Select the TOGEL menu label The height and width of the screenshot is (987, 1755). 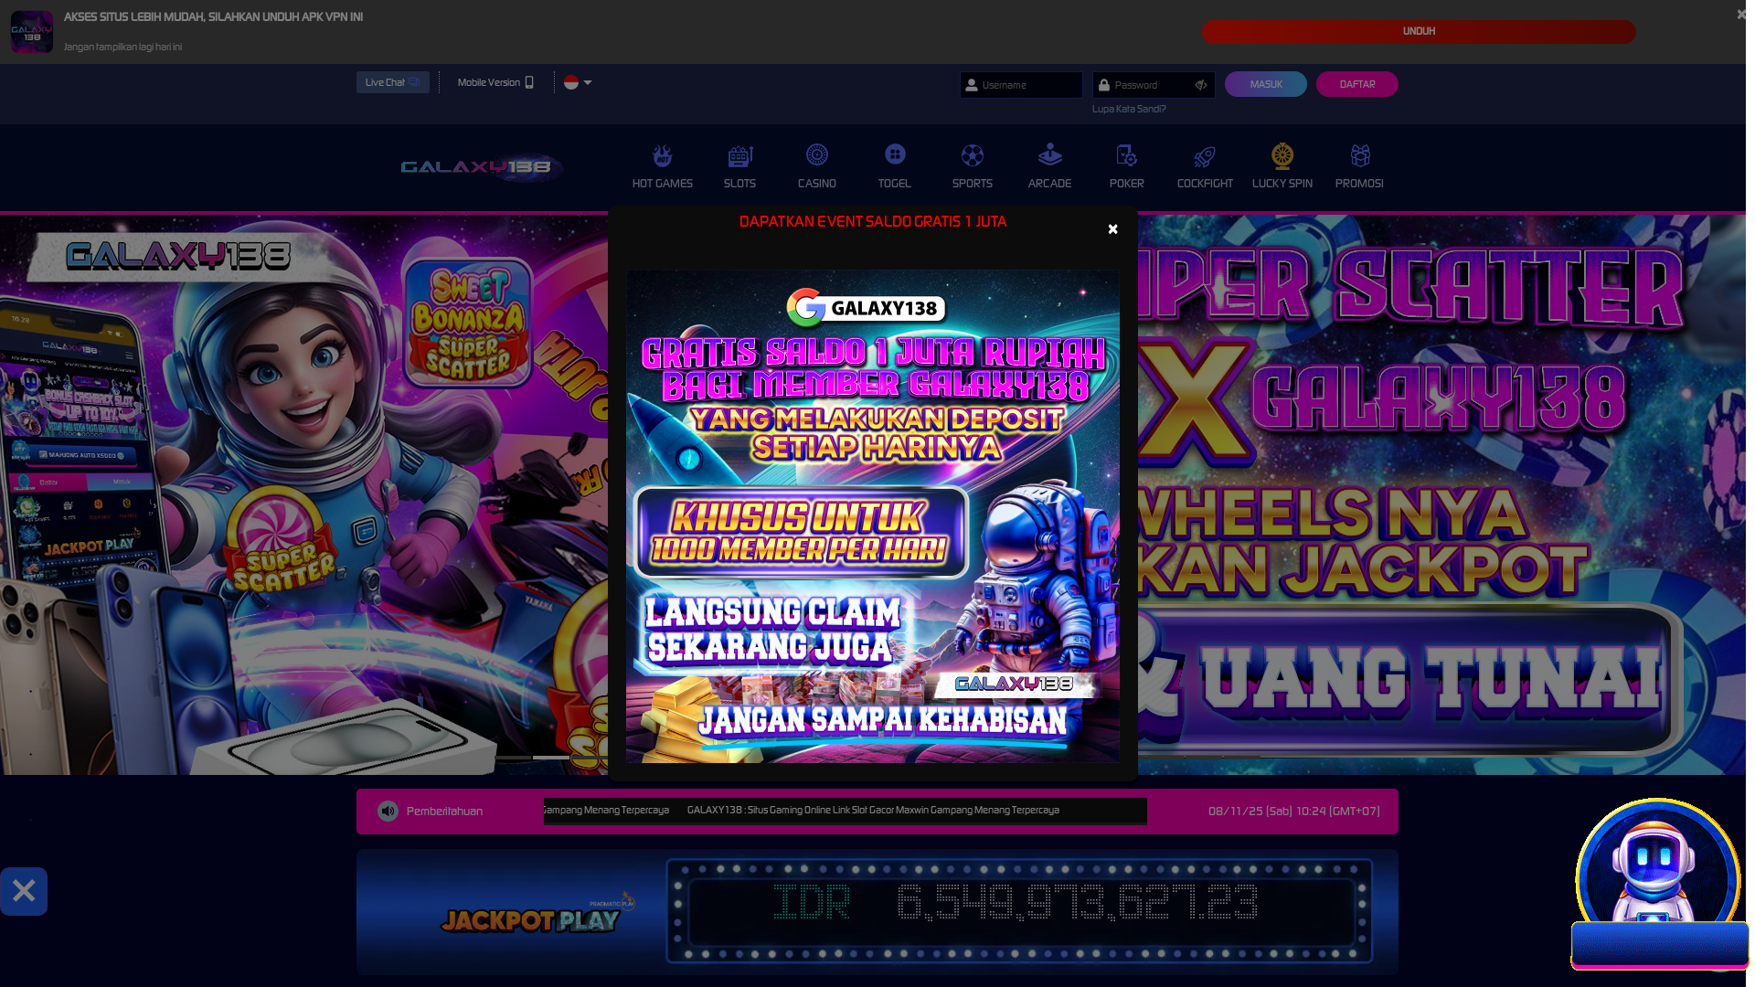click(x=894, y=184)
